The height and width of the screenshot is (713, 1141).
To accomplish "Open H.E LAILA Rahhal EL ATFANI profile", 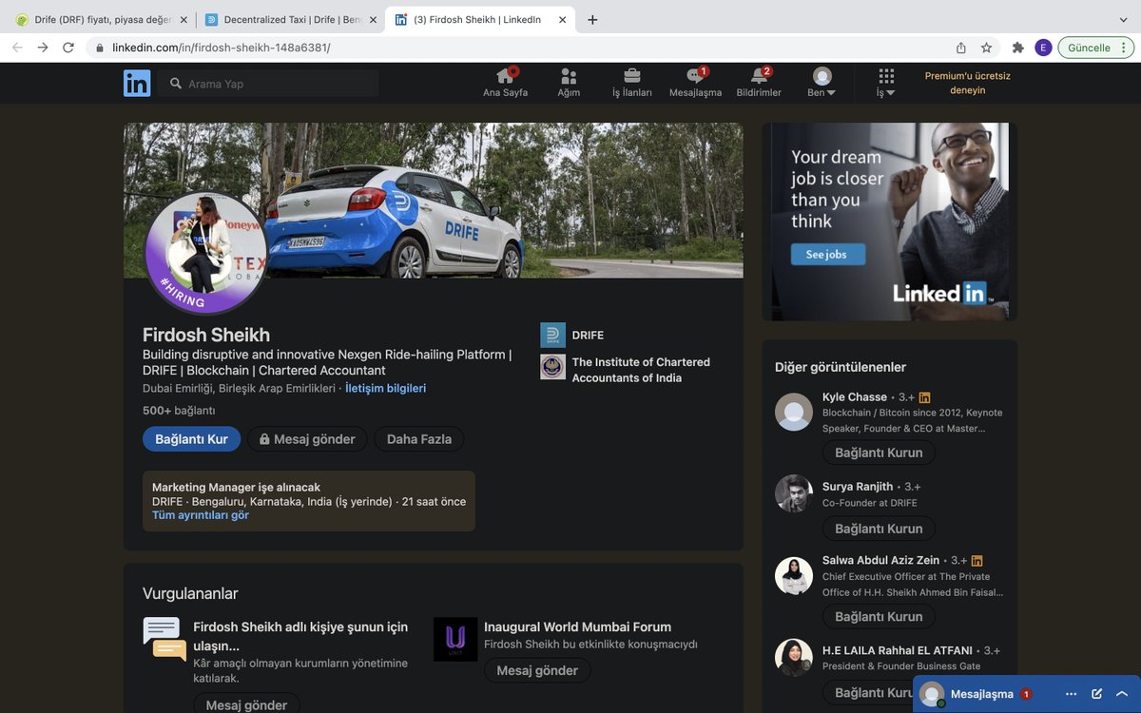I will tap(898, 651).
